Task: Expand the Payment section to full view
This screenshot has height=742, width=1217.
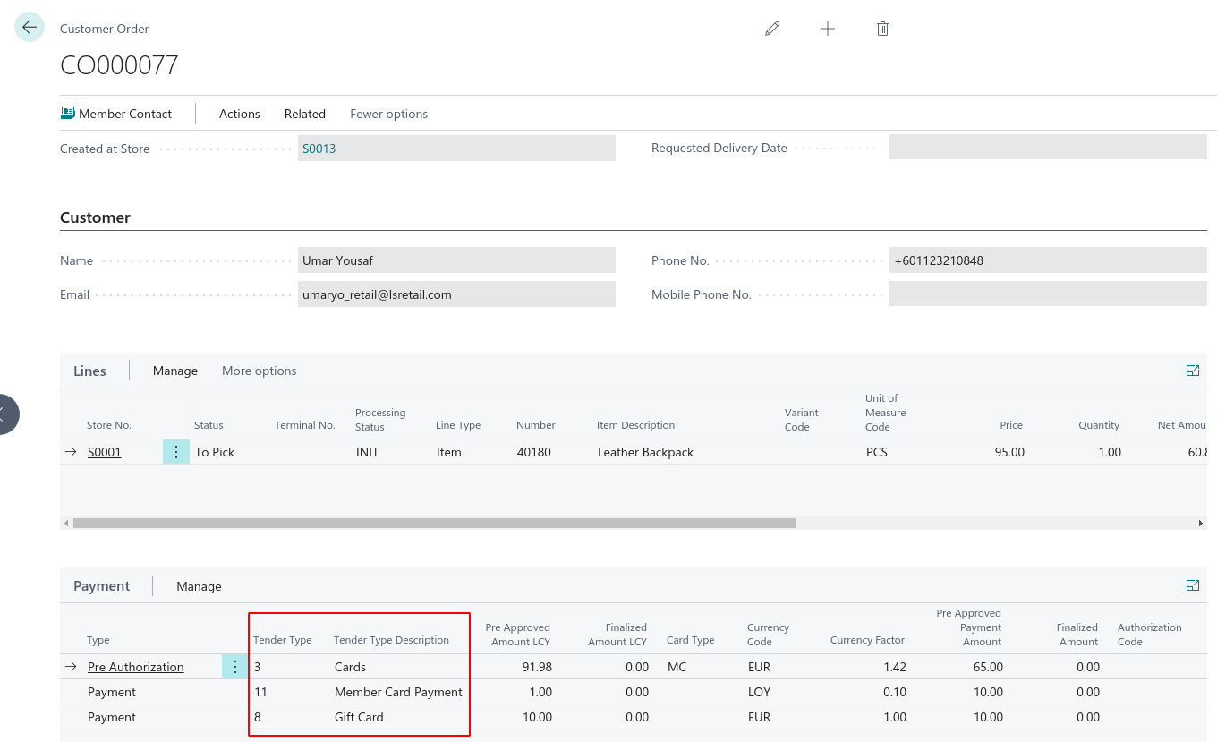Action: click(1192, 585)
